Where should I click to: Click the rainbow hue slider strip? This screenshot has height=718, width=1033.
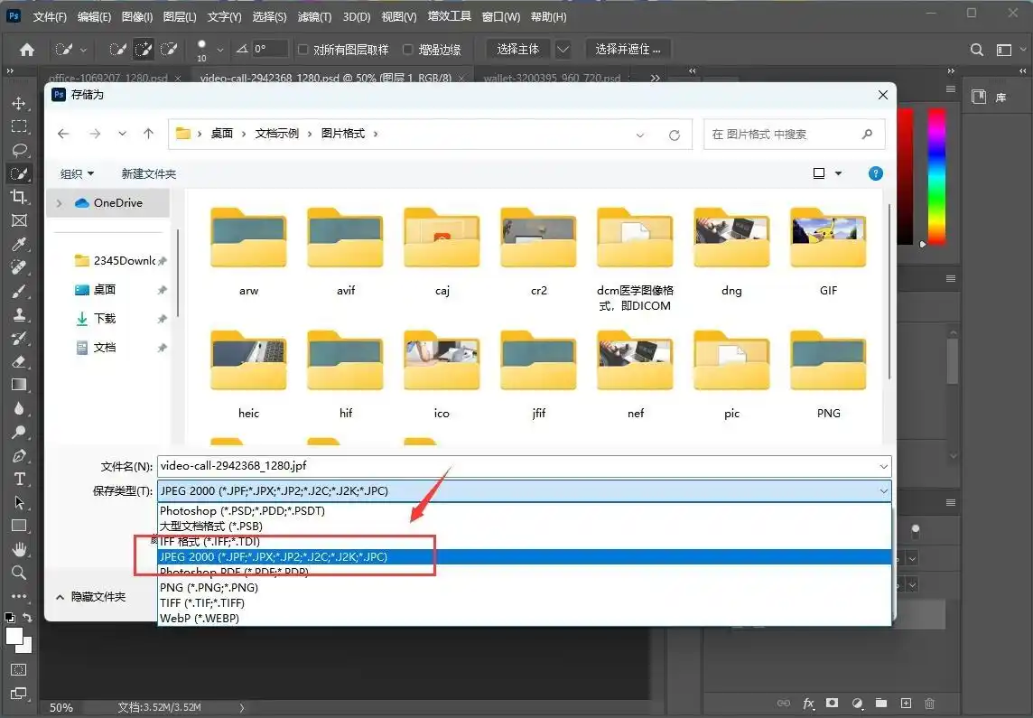click(x=935, y=176)
